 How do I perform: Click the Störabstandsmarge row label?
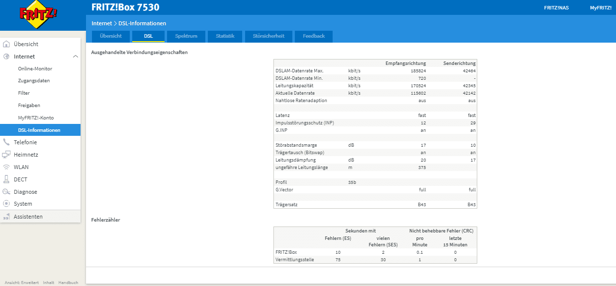[296, 145]
